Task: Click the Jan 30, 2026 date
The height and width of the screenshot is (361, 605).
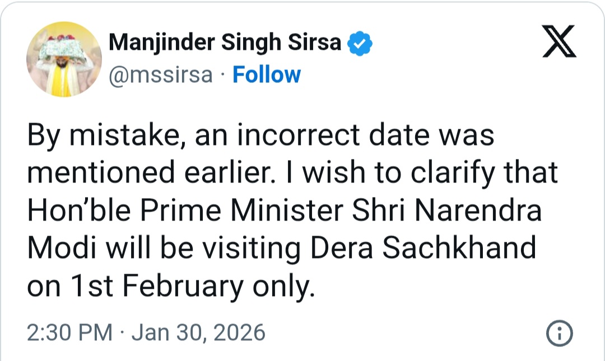Action: tap(198, 333)
